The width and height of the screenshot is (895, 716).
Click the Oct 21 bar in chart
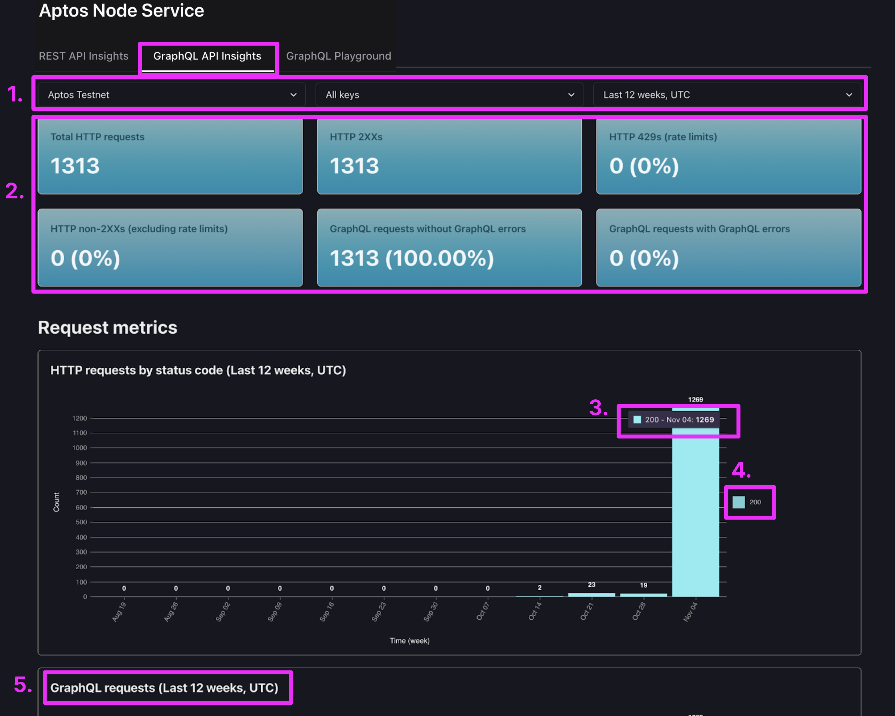point(591,595)
